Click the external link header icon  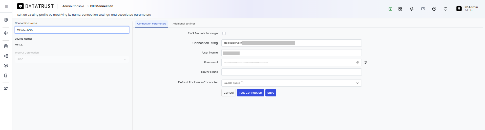coord(423,9)
